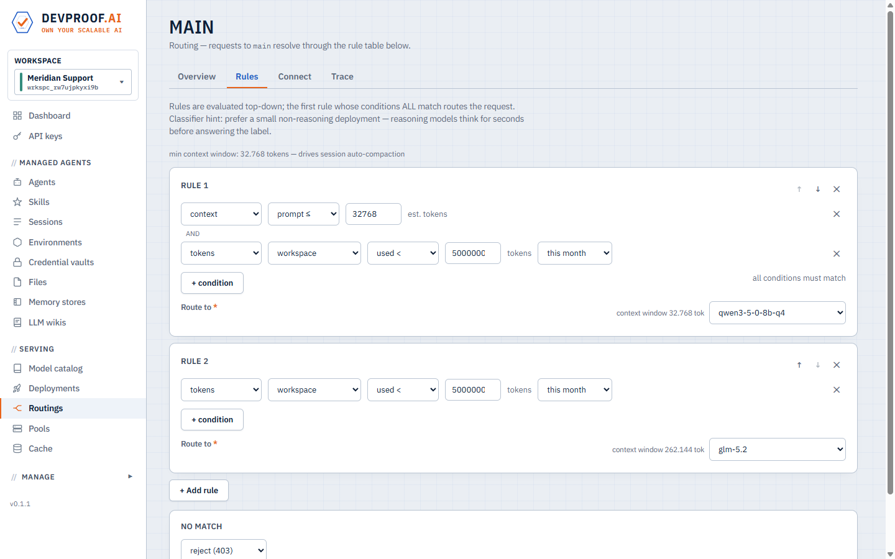Delete Rule 2 with X icon
This screenshot has height=559, width=895.
(837, 365)
